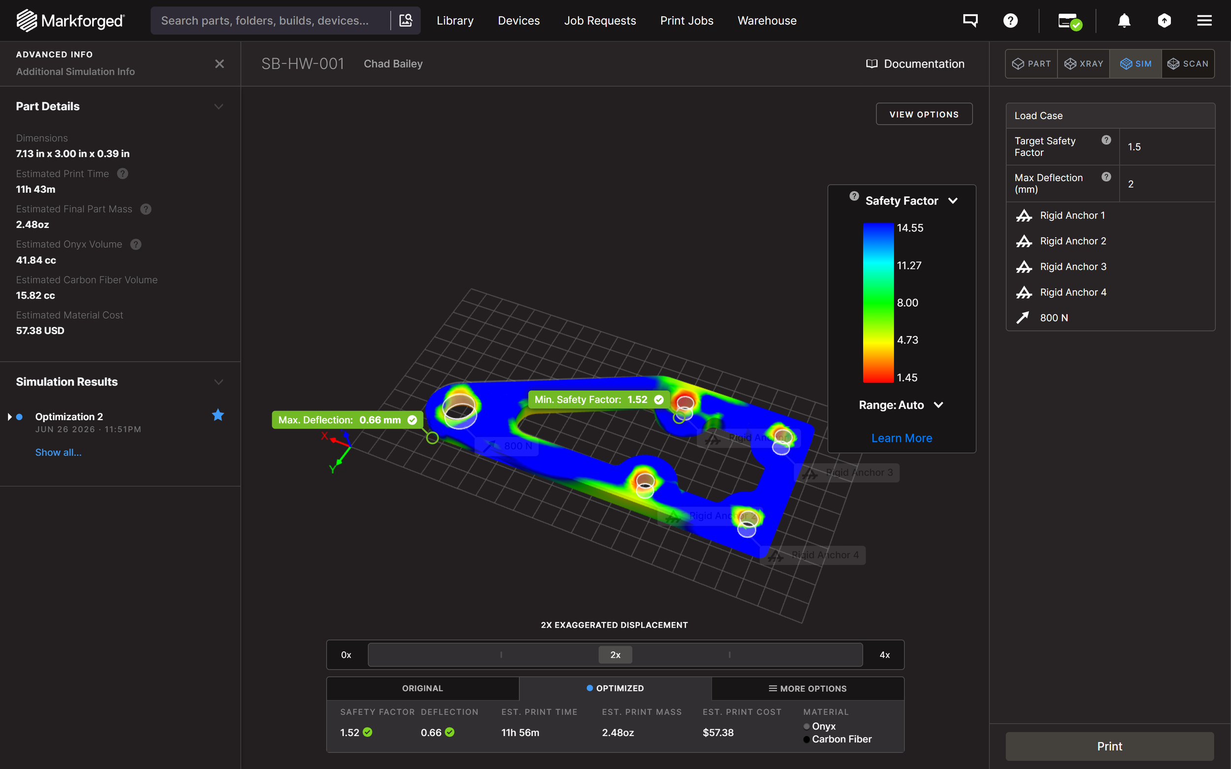Click the Documentation book icon
The width and height of the screenshot is (1231, 769).
pos(872,63)
